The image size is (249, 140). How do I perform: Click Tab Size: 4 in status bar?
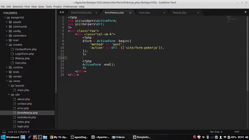click(216, 132)
